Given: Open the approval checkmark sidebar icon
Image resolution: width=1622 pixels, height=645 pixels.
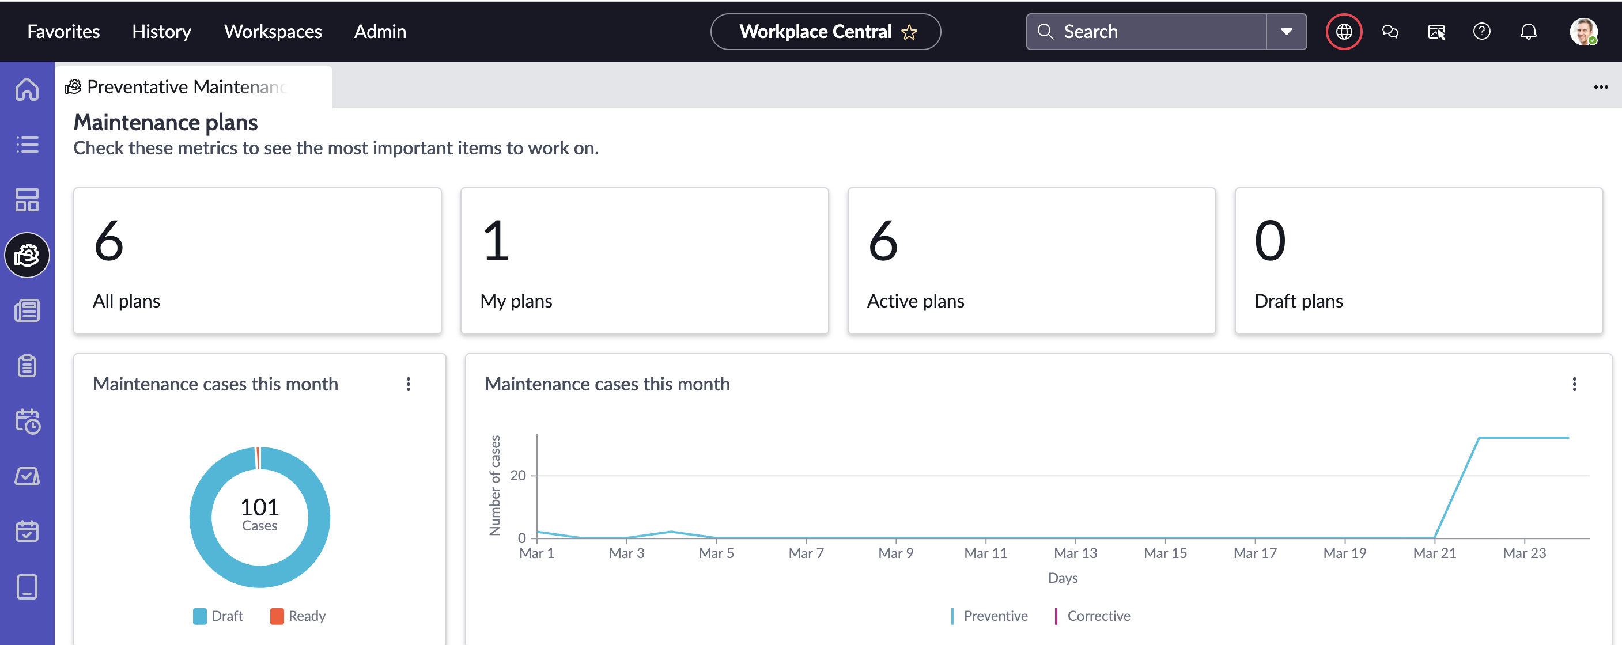Looking at the screenshot, I should (x=27, y=476).
